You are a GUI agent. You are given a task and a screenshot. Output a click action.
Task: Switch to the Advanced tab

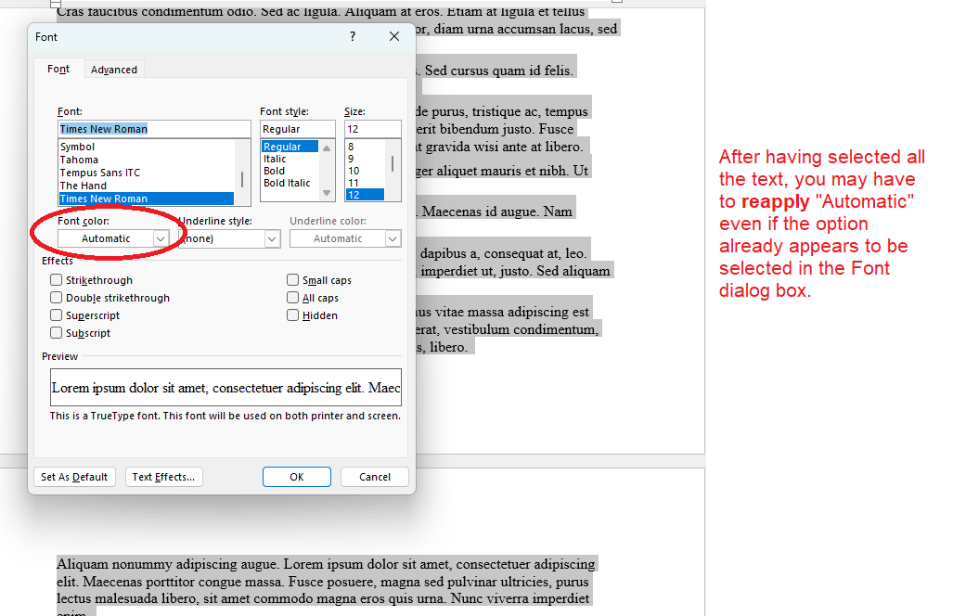113,70
